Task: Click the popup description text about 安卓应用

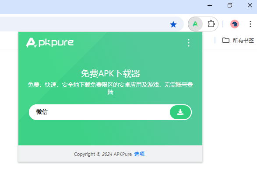Action: 110,89
